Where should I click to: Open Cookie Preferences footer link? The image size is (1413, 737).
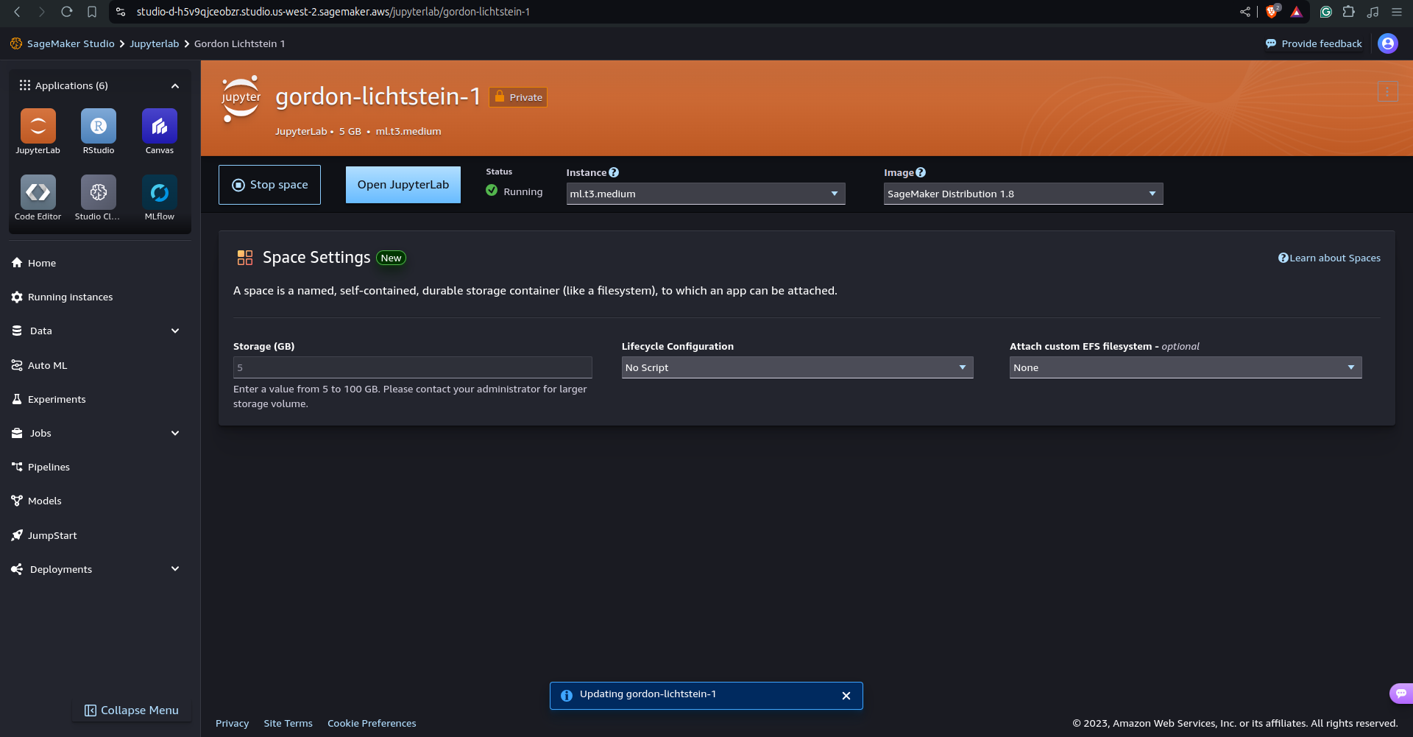372,723
